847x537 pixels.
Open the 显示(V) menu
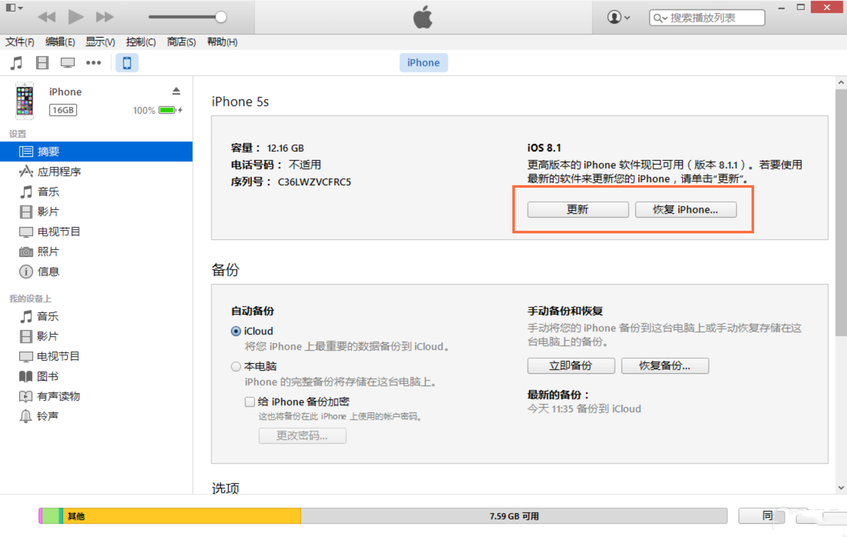[x=100, y=42]
